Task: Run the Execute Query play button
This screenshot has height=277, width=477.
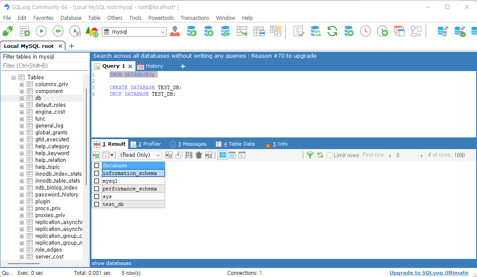Action: 41,31
